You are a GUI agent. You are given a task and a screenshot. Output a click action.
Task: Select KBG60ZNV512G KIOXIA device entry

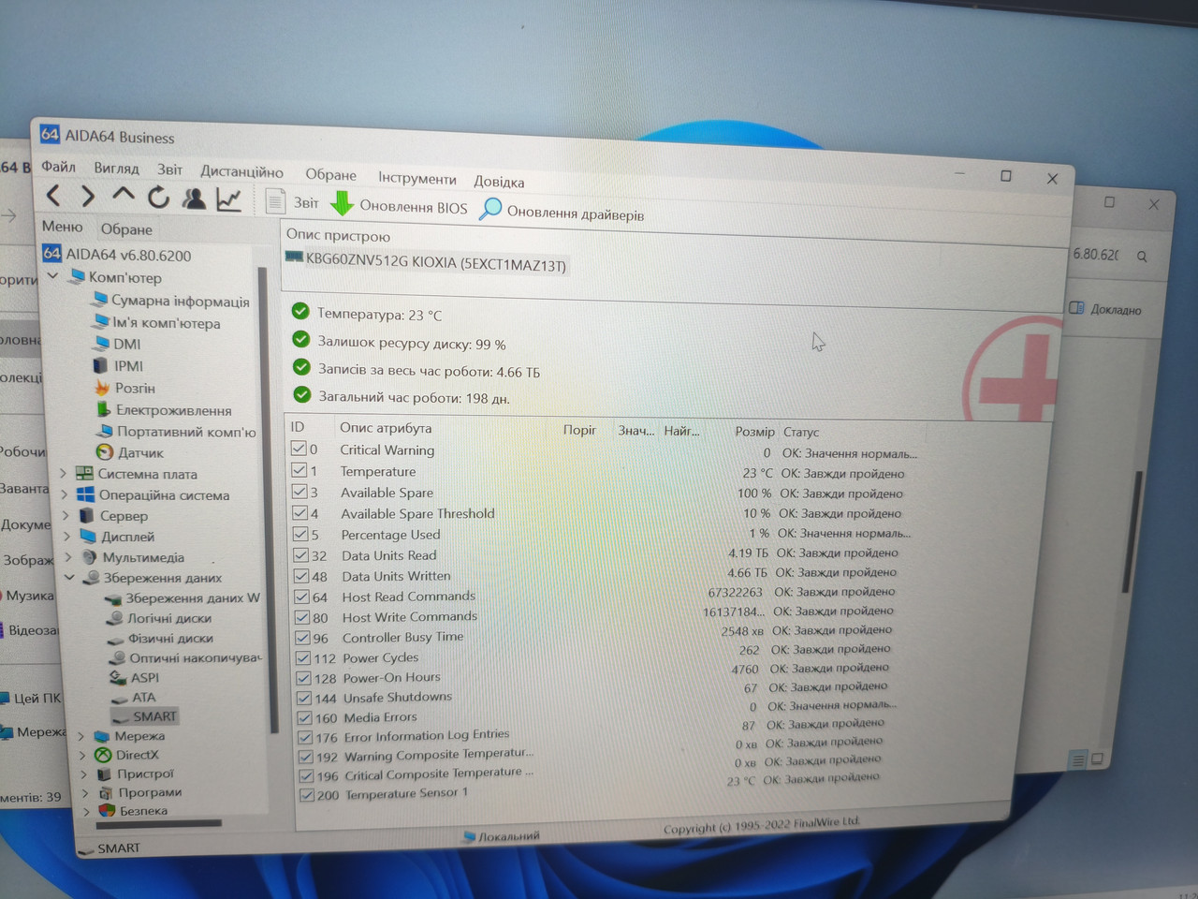tap(426, 262)
